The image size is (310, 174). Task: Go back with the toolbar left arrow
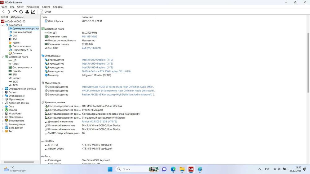3,12
